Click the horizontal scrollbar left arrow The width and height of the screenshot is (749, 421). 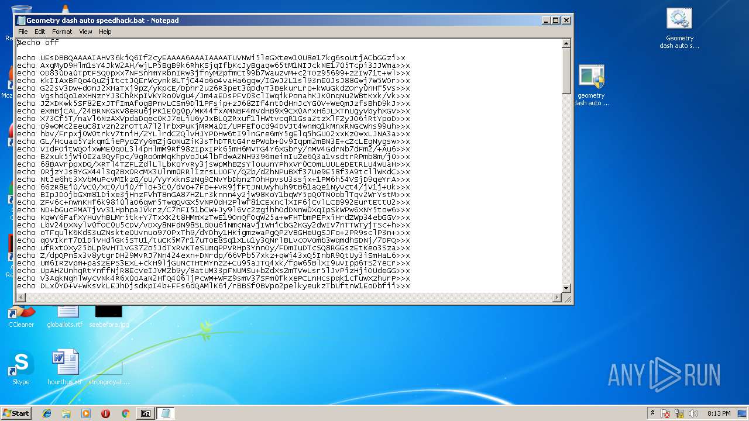[x=21, y=298]
